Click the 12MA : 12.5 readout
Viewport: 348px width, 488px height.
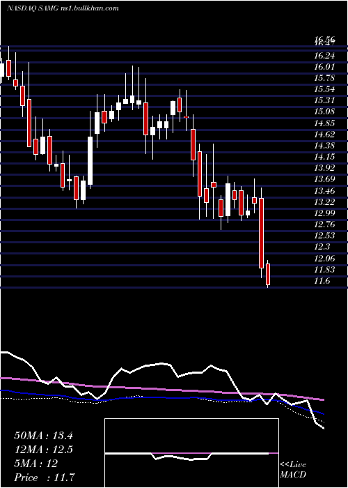[43, 450]
